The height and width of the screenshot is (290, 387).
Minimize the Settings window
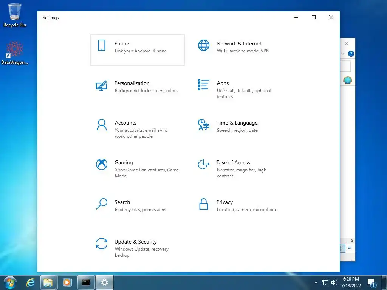pyautogui.click(x=296, y=17)
